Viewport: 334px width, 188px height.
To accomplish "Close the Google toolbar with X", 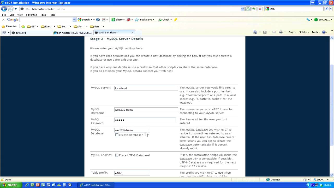I will 3,20.
